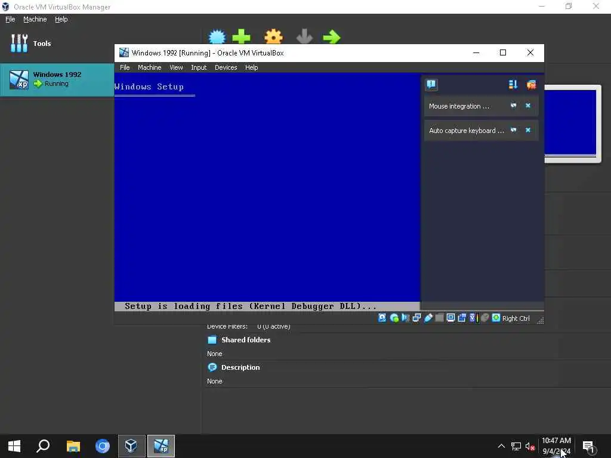This screenshot has height=458, width=611.
Task: Open the Devices menu of the VM window
Action: (x=226, y=67)
